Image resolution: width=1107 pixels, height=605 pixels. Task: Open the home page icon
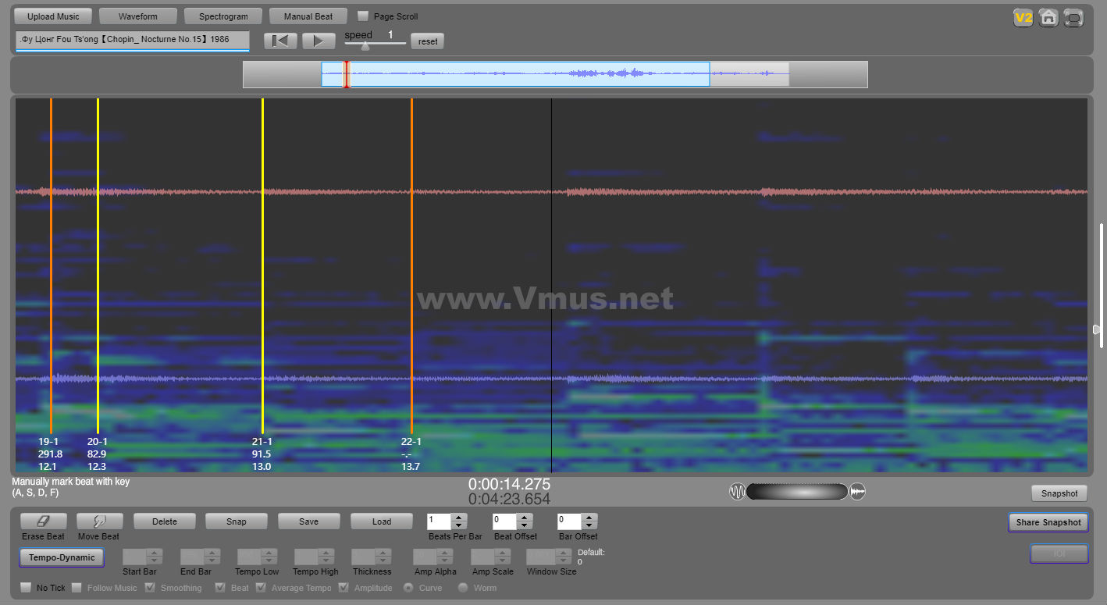[1048, 17]
